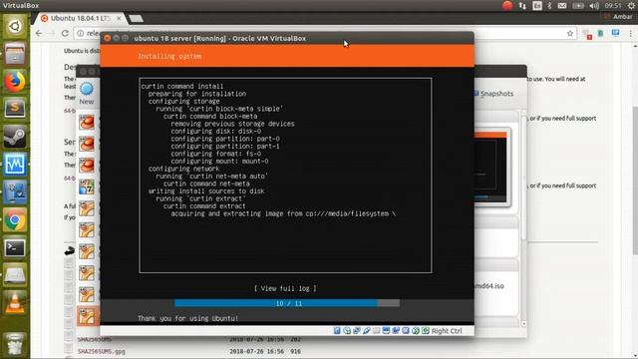Open the battery indicator menu
This screenshot has width=638, height=359.
pos(578,6)
